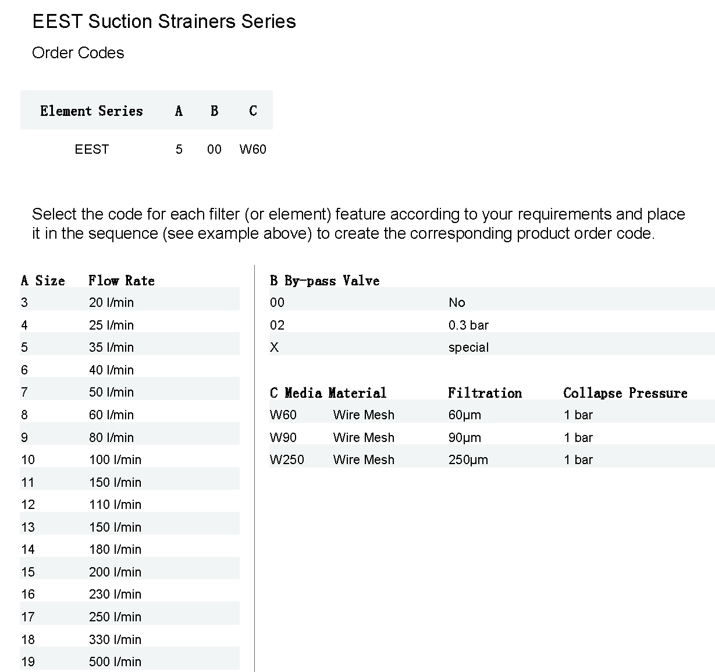The height and width of the screenshot is (672, 715).
Task: Click the 'EEST' example series cell
Action: pyautogui.click(x=91, y=149)
